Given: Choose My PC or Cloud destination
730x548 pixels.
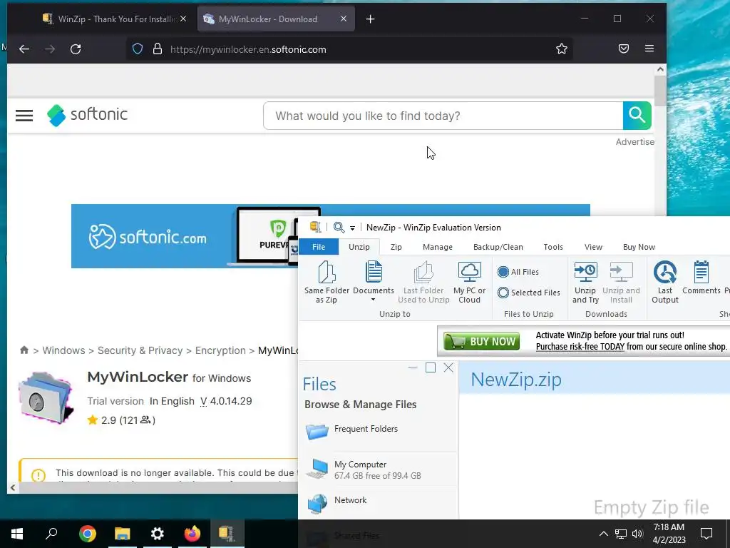Looking at the screenshot, I should pyautogui.click(x=469, y=283).
